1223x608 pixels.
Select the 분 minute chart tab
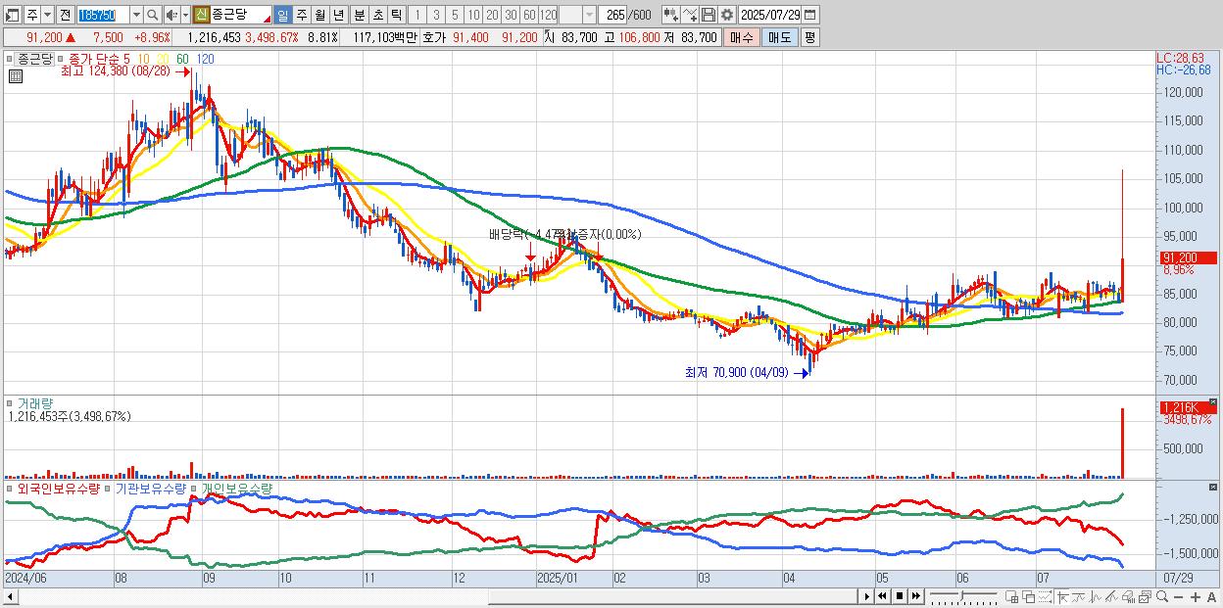click(359, 16)
